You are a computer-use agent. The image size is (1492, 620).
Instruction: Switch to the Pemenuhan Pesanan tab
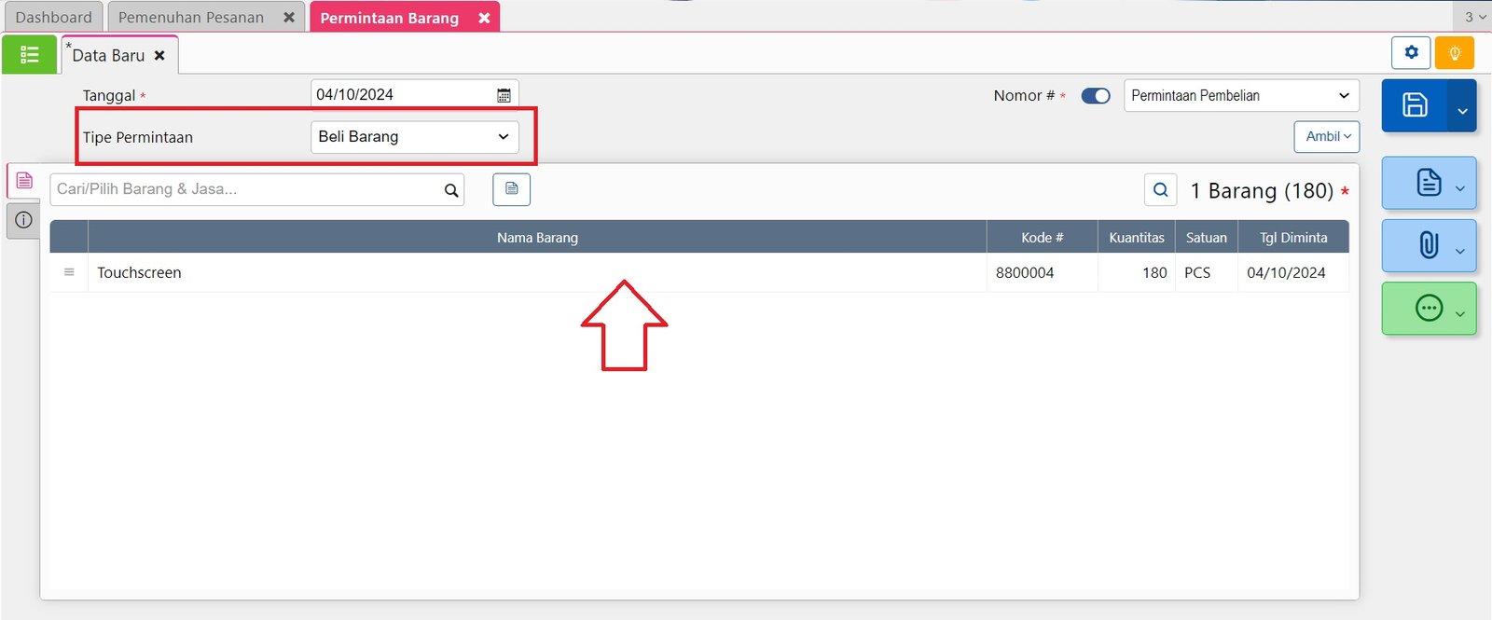pos(191,17)
